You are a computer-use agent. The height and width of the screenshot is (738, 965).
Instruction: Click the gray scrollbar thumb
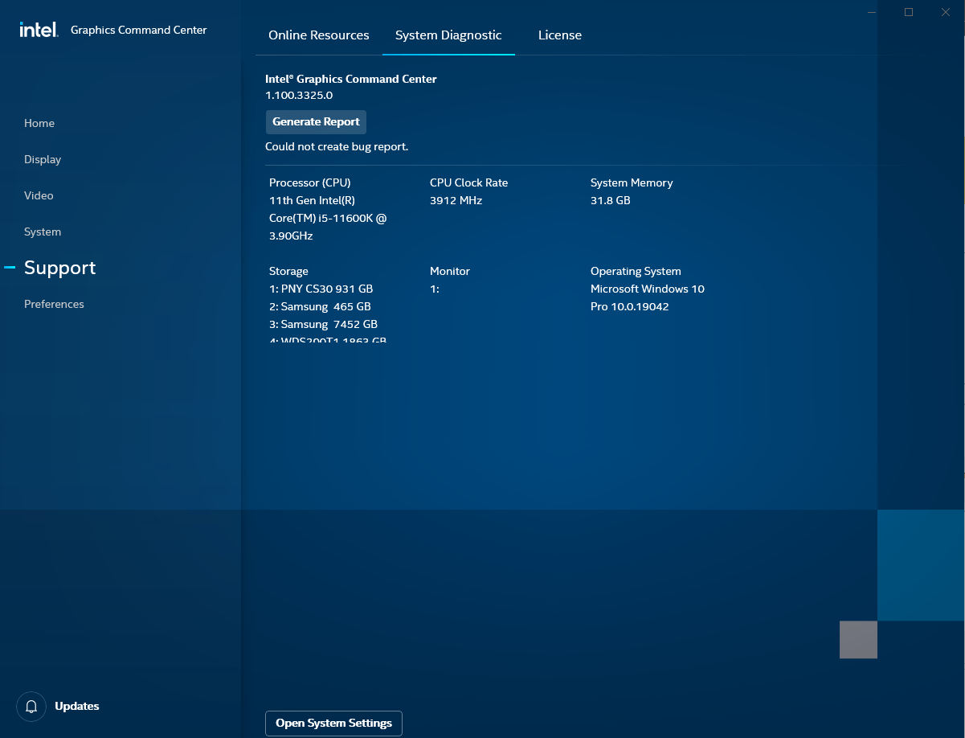click(x=858, y=639)
